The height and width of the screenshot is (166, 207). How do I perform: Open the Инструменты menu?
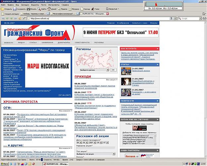pos(54,5)
